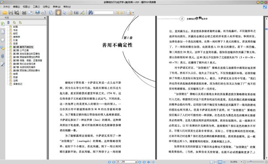Toggle continuous page view mode
The width and height of the screenshot is (268, 164).
click(216, 162)
